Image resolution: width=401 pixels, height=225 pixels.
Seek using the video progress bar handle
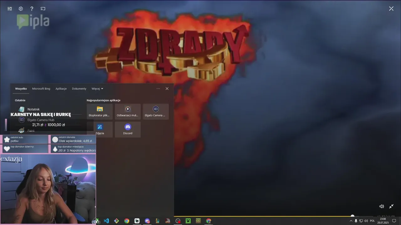click(352, 216)
